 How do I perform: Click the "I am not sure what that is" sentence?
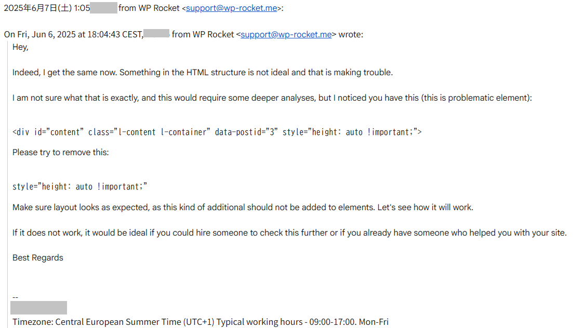tap(272, 98)
